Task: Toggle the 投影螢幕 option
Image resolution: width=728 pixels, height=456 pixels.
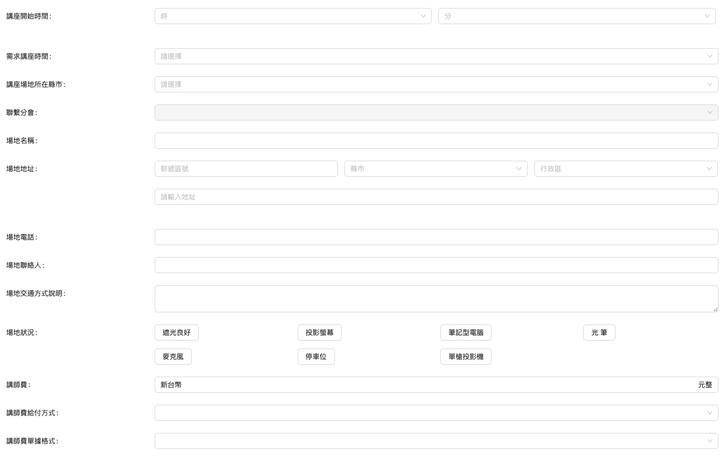Action: click(x=319, y=332)
